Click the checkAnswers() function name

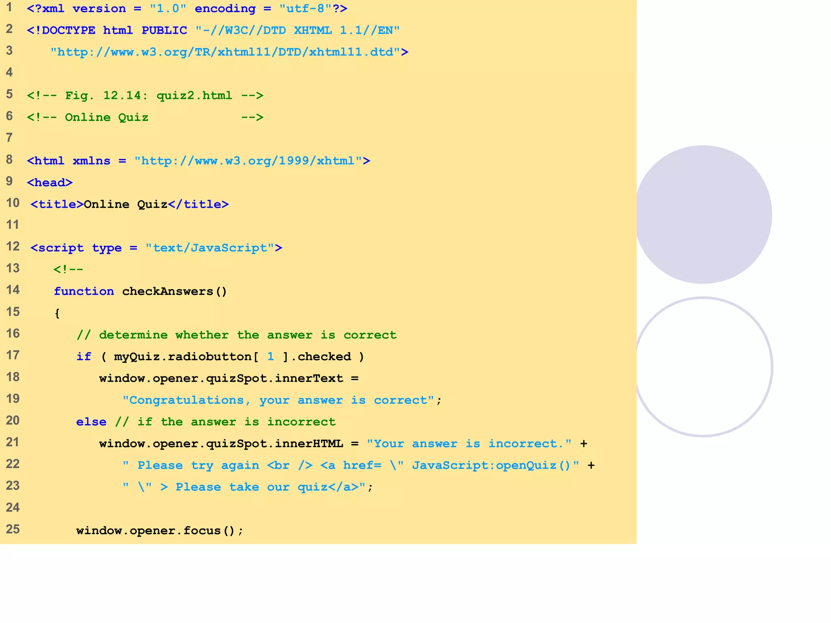(174, 292)
